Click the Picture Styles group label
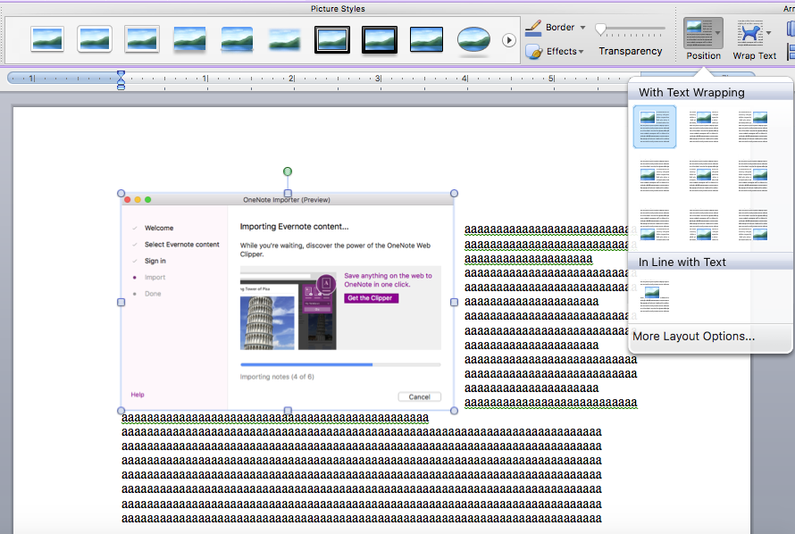The height and width of the screenshot is (534, 795). coord(338,9)
